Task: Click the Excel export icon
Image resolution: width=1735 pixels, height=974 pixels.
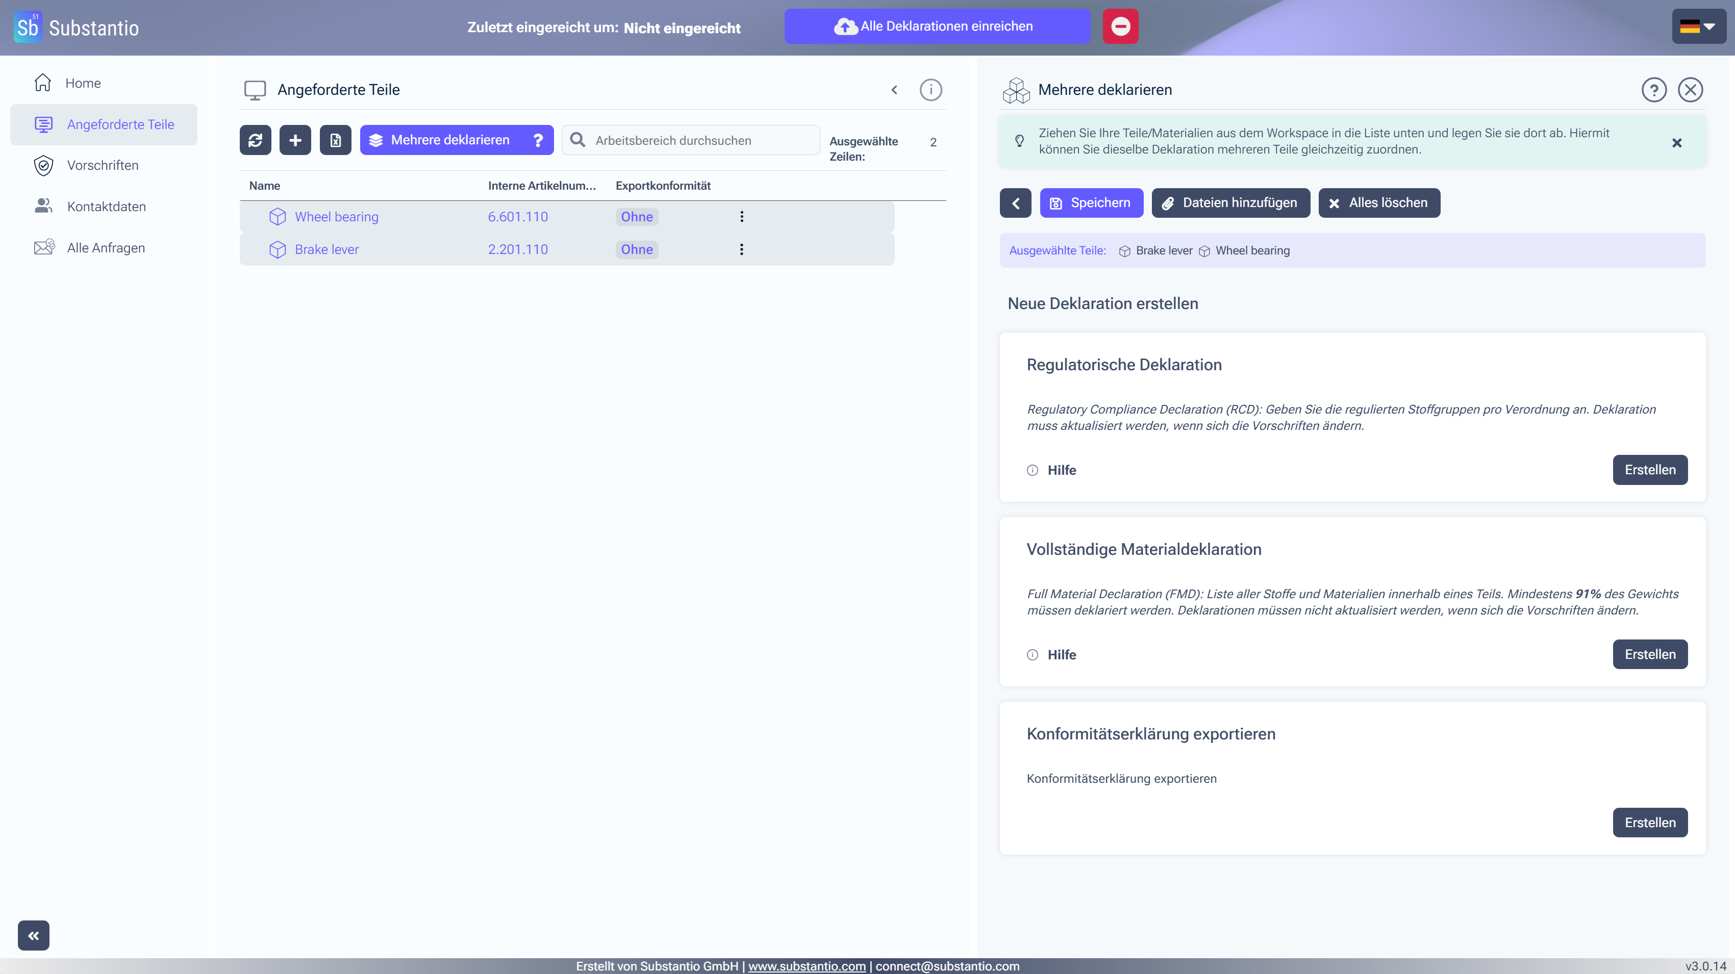Action: click(x=335, y=140)
